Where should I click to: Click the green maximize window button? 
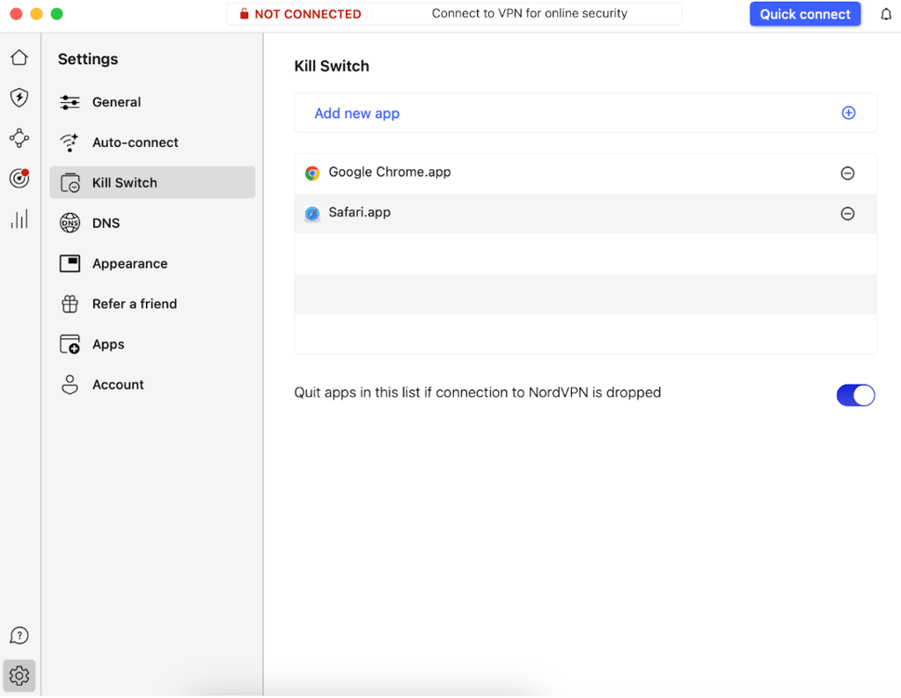tap(56, 14)
